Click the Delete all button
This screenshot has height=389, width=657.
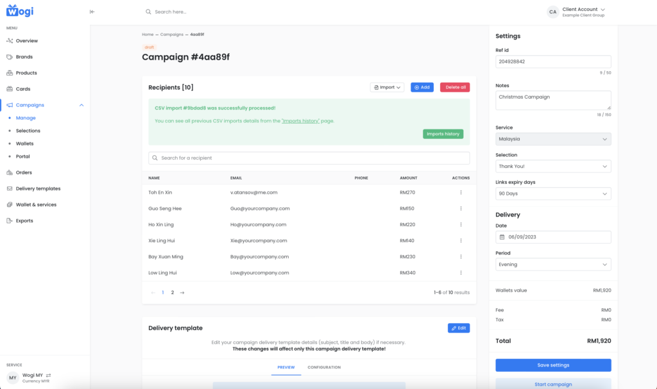[454, 87]
